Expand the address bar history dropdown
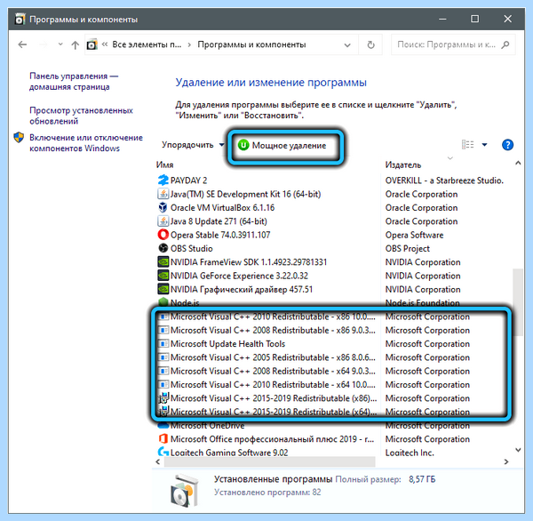533x521 pixels. coord(347,45)
